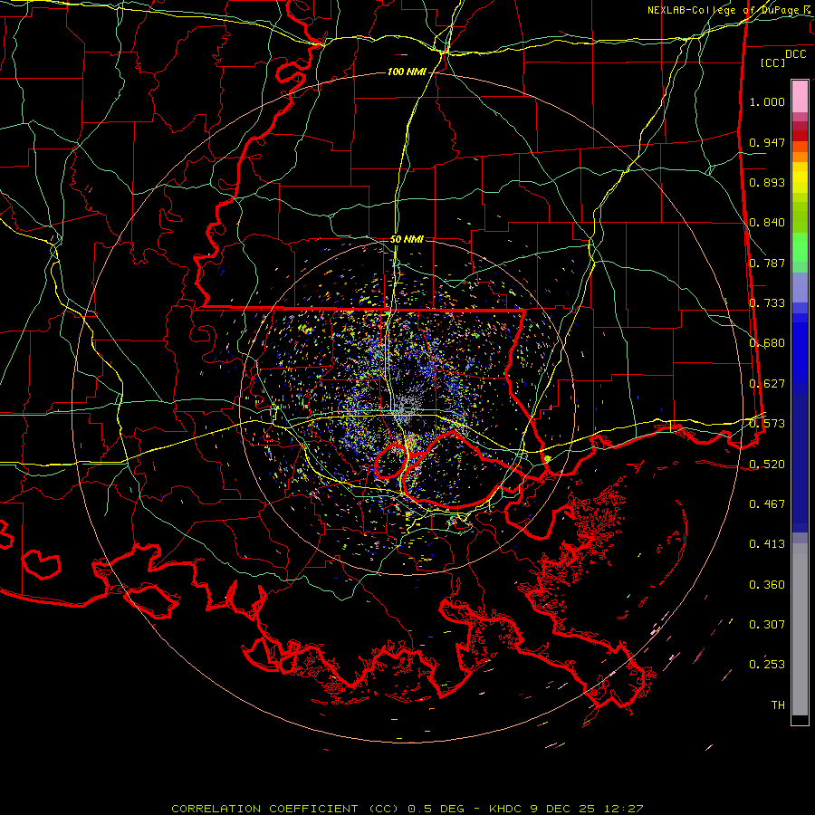Click the 0.733 color scale value

767,303
